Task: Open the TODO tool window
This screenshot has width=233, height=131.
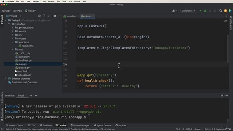Action: pyautogui.click(x=32, y=125)
